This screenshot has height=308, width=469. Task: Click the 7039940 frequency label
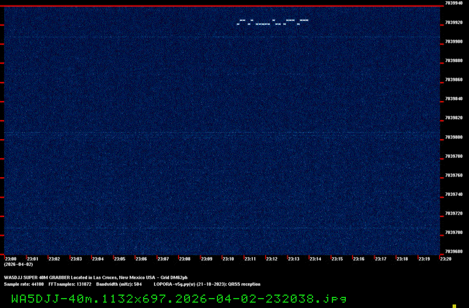[x=454, y=3]
